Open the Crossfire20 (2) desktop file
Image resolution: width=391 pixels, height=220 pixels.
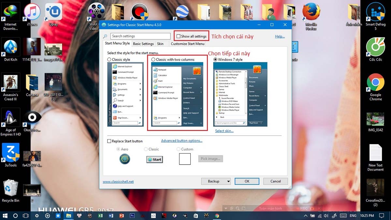(375, 193)
